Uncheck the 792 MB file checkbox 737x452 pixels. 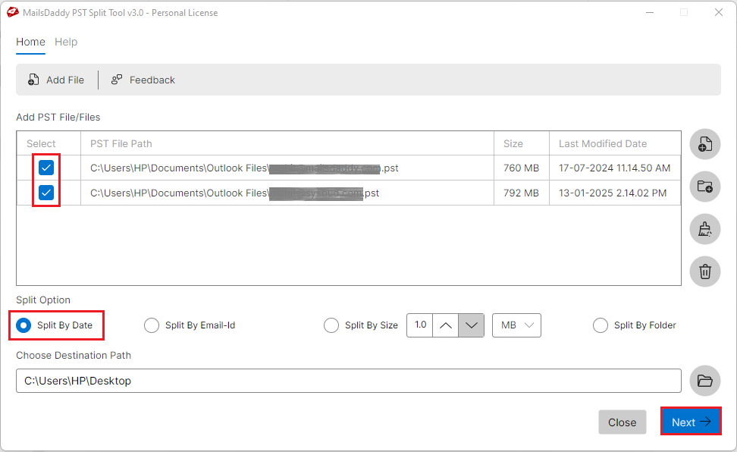(x=46, y=193)
